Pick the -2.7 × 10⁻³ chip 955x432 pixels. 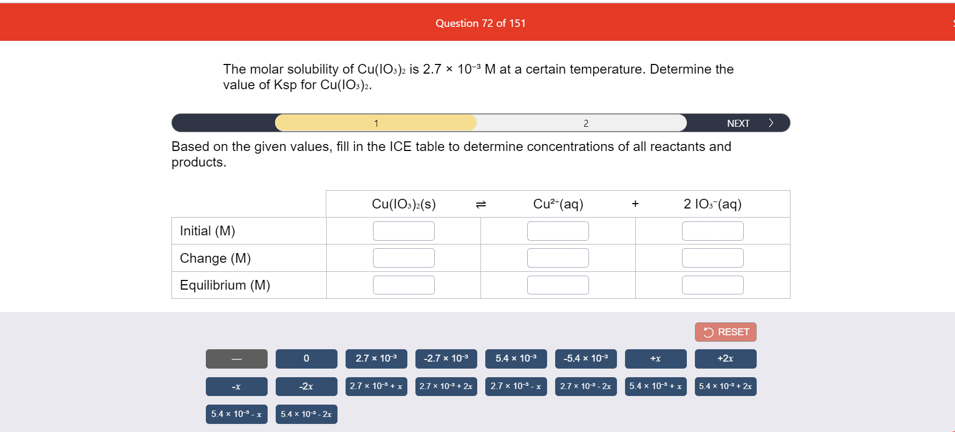tap(446, 358)
